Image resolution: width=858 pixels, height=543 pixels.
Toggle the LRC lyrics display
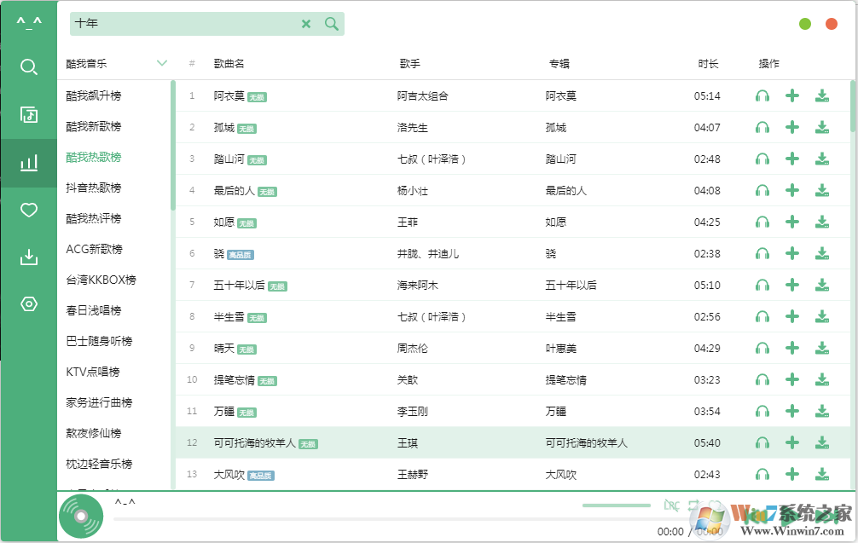coord(672,505)
